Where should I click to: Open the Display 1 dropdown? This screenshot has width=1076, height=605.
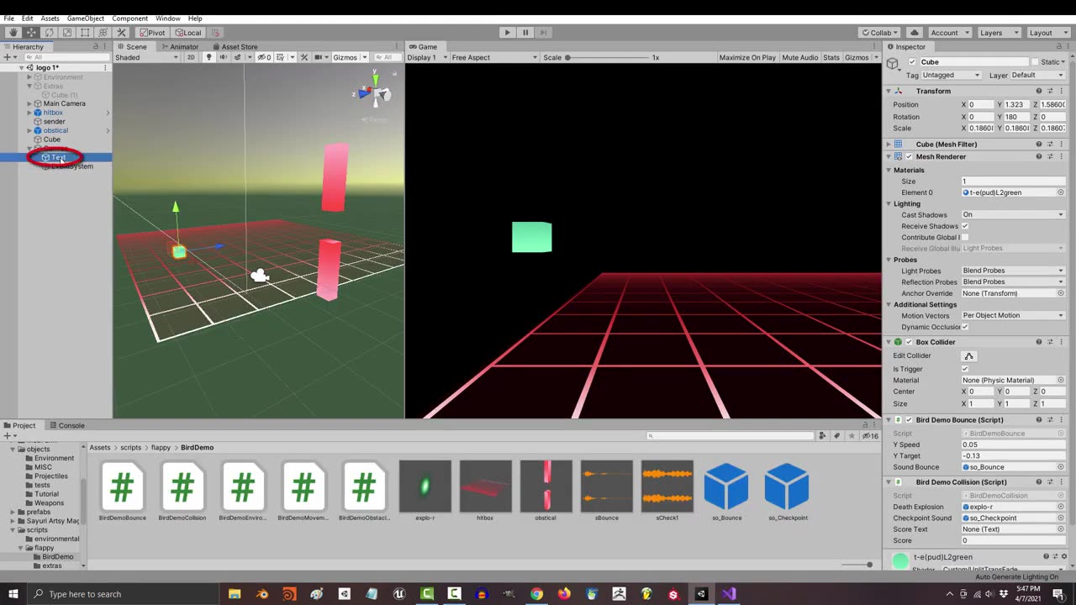(x=426, y=57)
